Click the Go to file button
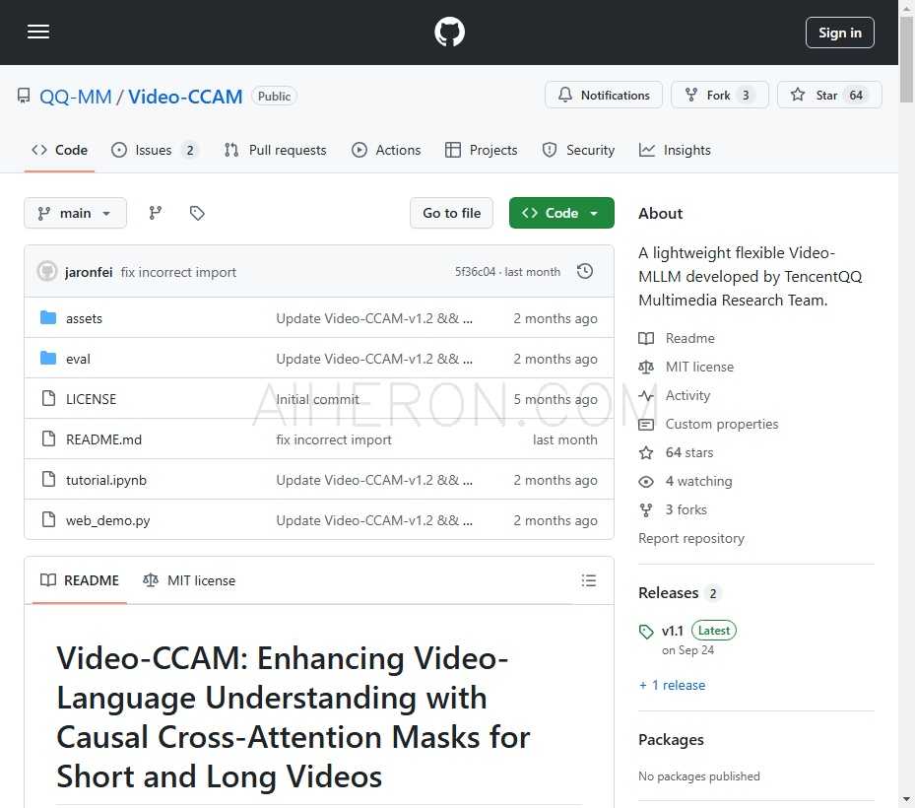 coord(452,213)
